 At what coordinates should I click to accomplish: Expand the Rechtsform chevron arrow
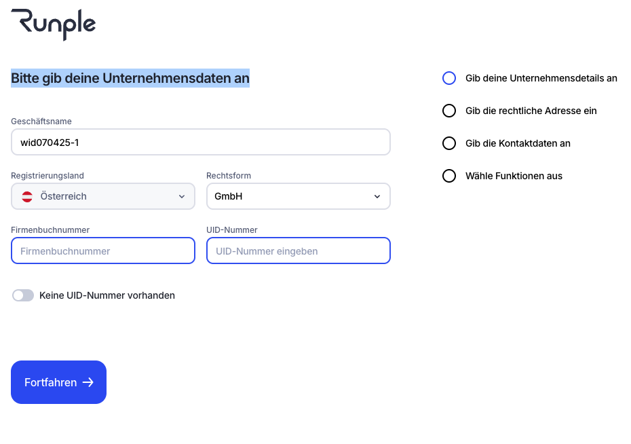click(x=377, y=197)
